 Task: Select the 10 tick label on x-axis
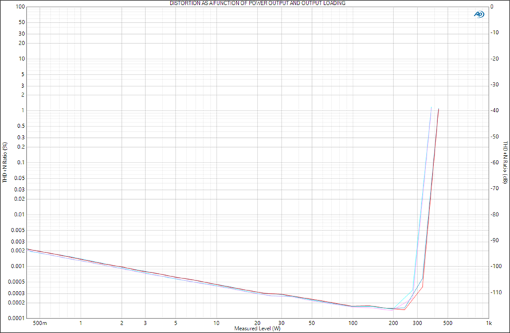(217, 323)
